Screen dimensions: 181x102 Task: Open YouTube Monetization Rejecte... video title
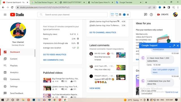(x=65, y=94)
